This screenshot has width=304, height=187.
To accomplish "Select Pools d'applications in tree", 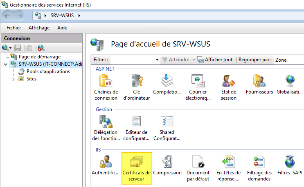I will click(48, 71).
